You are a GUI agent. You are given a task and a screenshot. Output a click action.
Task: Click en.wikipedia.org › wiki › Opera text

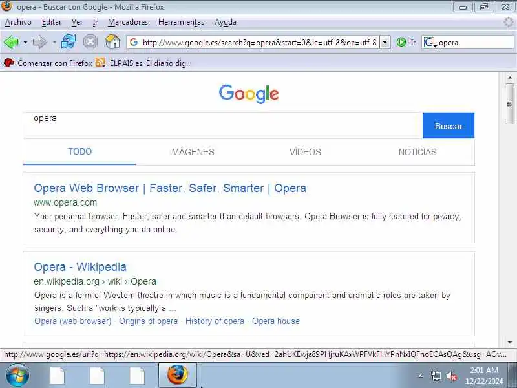pyautogui.click(x=95, y=281)
